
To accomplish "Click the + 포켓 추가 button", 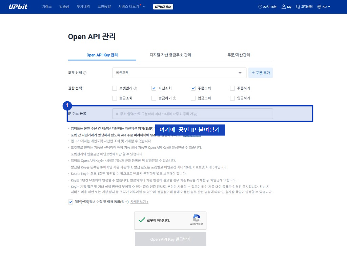I will [x=261, y=73].
